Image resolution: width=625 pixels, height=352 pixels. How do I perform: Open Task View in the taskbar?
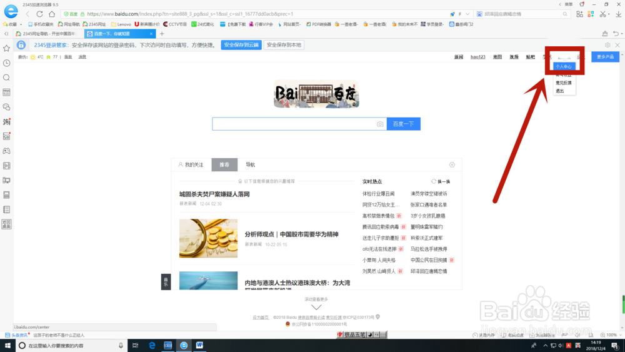pos(136,346)
